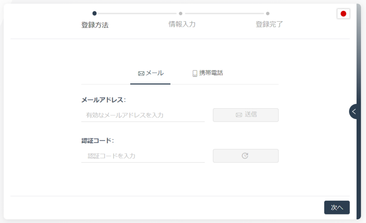Click the 登録完了 step label
The width and height of the screenshot is (366, 223).
(269, 24)
